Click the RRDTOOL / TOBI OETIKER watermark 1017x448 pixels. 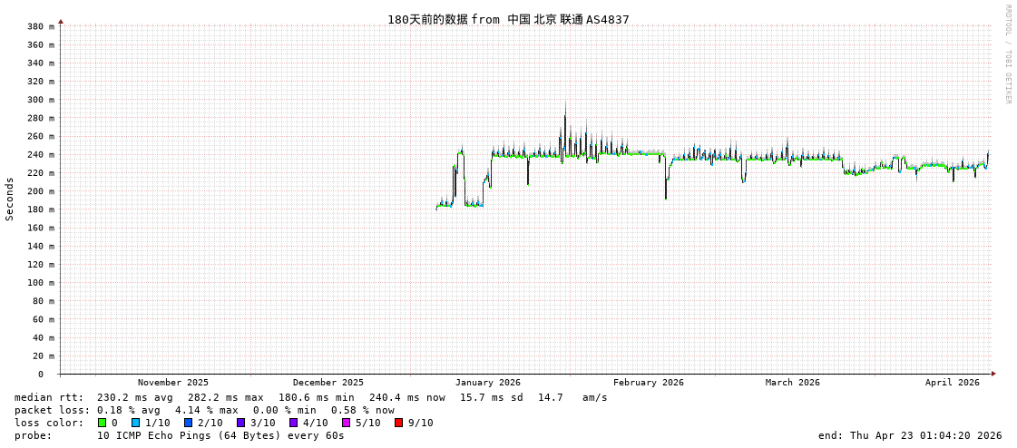[1007, 54]
